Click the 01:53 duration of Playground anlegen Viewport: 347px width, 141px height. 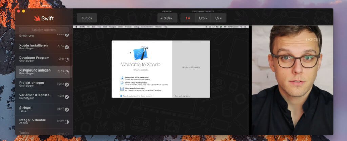pos(61,71)
